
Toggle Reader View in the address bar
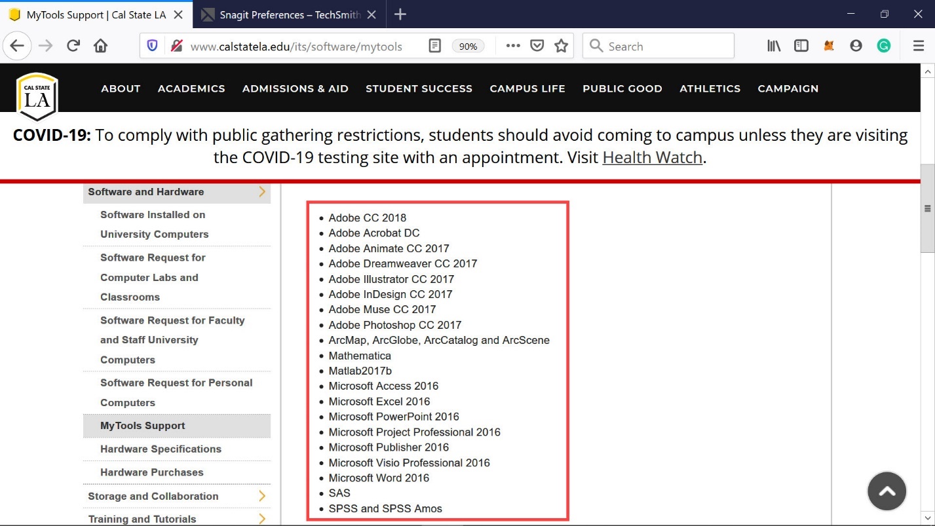click(434, 46)
